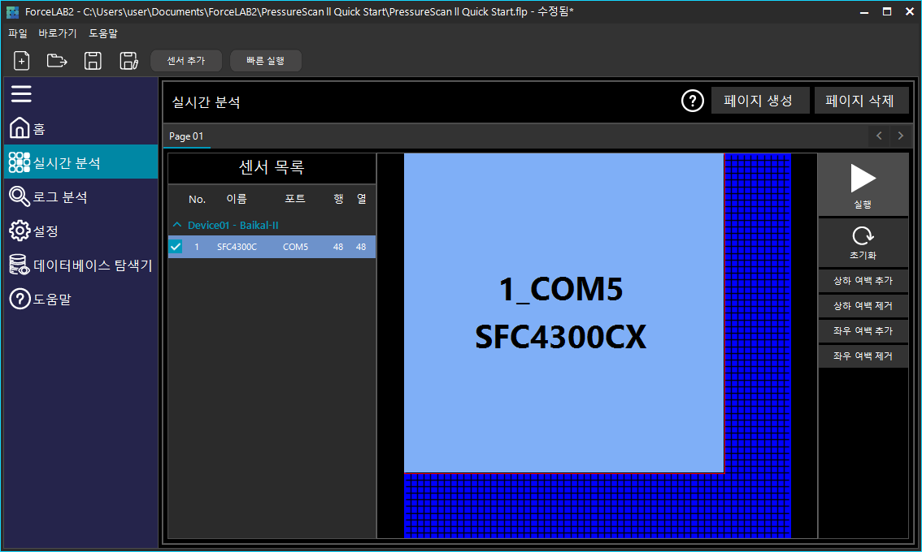
Task: Click the question mark help icon near 페이지 생성
Action: click(692, 101)
